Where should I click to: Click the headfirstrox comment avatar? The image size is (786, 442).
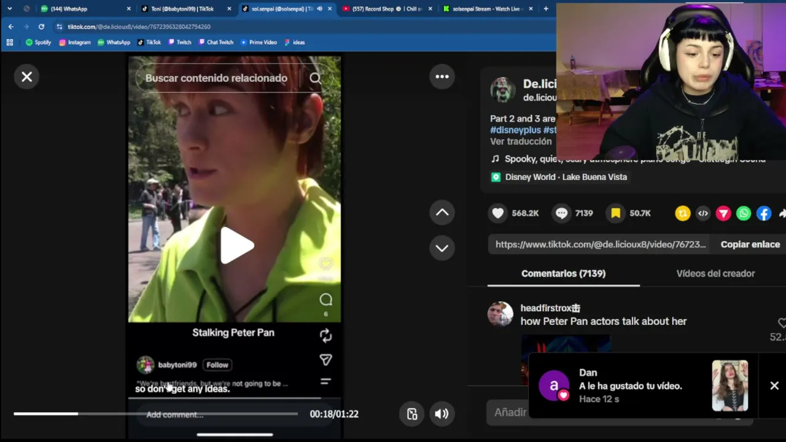tap(500, 314)
